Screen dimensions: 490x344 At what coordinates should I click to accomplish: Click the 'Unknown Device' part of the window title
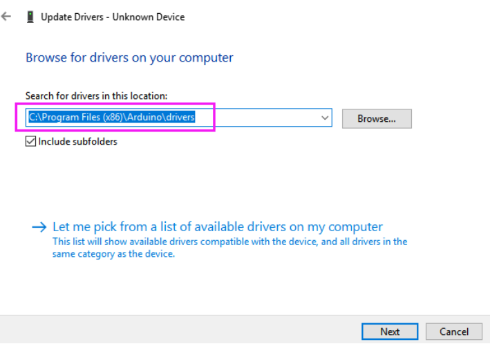pos(149,17)
